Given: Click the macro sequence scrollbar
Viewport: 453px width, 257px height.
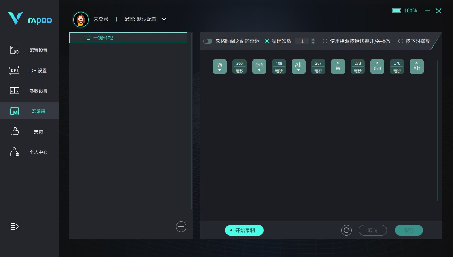Looking at the screenshot, I should click(438, 130).
